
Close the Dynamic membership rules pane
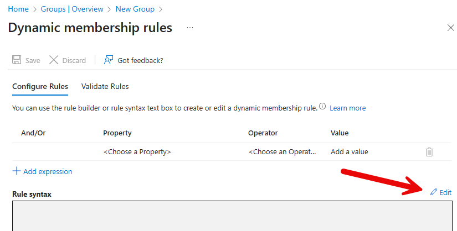[x=450, y=28]
